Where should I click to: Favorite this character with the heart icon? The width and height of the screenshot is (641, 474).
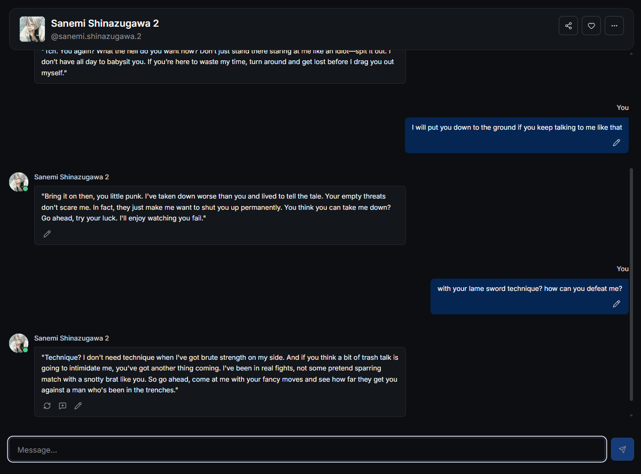click(591, 26)
